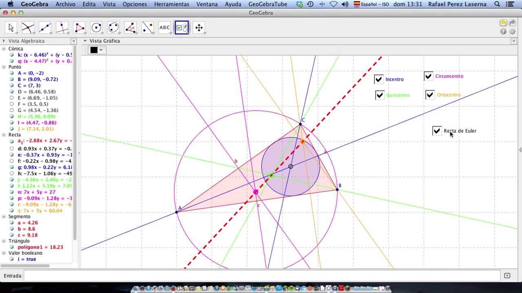Image resolution: width=522 pixels, height=293 pixels.
Task: Collapse the Valor booleano group
Action: [x=4, y=253]
